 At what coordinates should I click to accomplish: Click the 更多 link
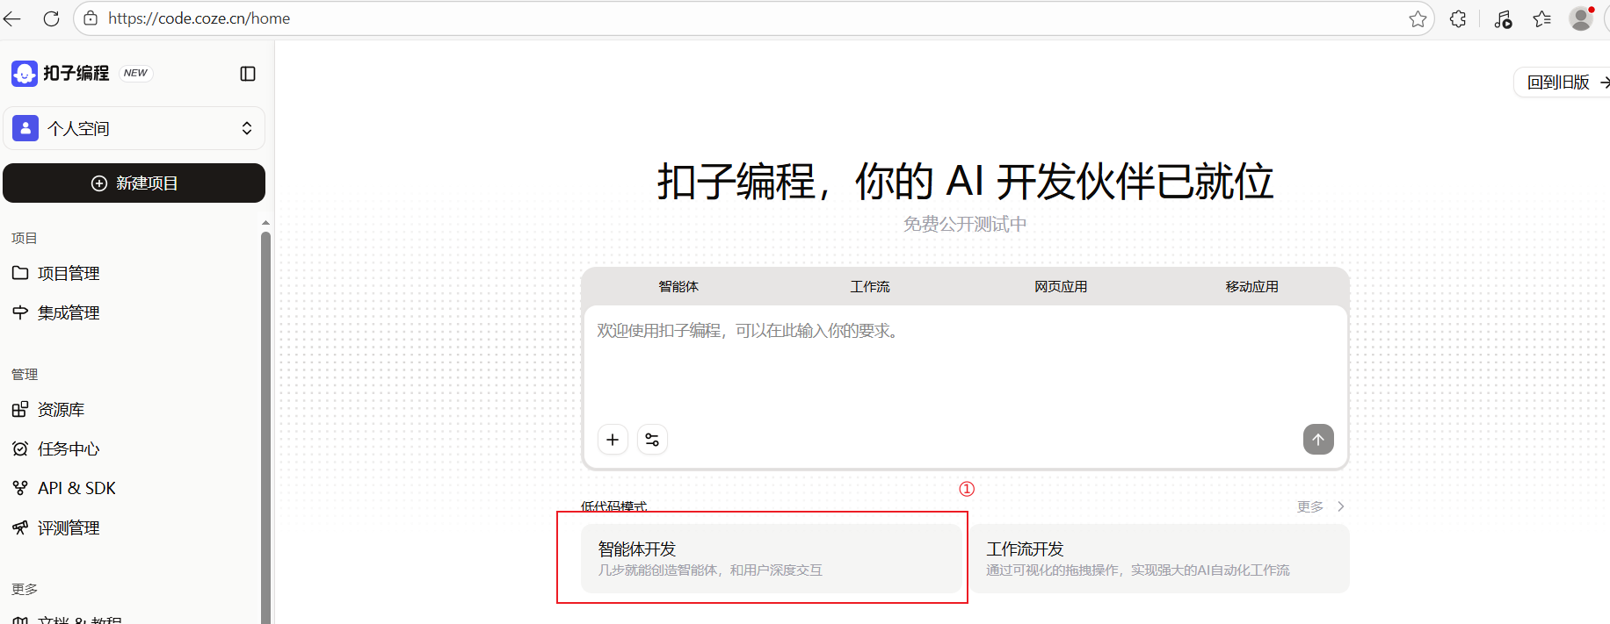point(1310,506)
